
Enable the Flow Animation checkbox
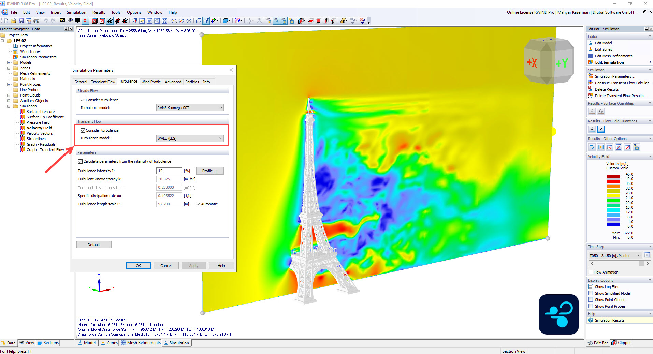591,272
